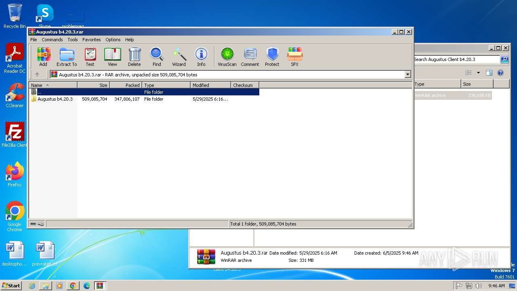Click the Explorer Size column header
The width and height of the screenshot is (517, 291).
tap(477, 84)
